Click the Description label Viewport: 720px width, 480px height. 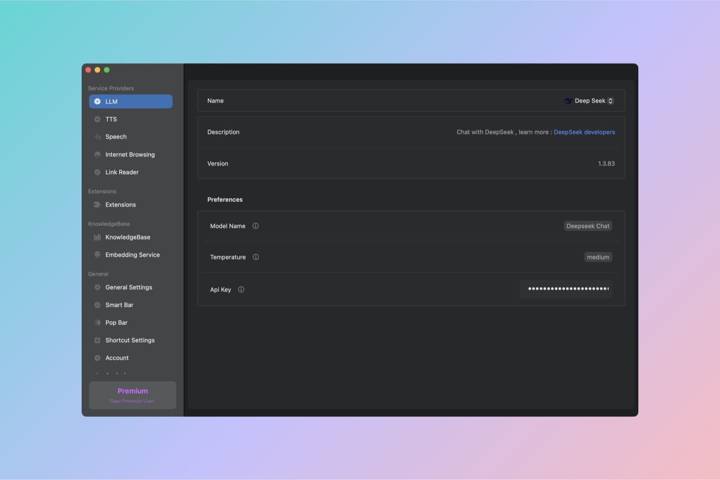223,132
